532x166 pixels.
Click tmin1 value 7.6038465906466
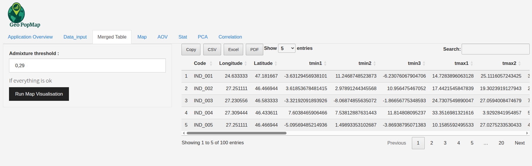click(308, 113)
